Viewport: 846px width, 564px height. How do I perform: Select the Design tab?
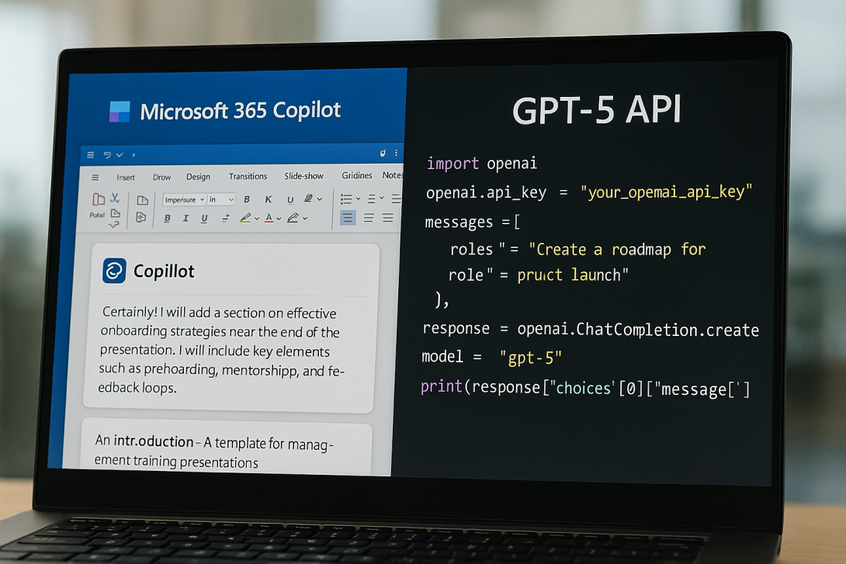click(x=198, y=177)
